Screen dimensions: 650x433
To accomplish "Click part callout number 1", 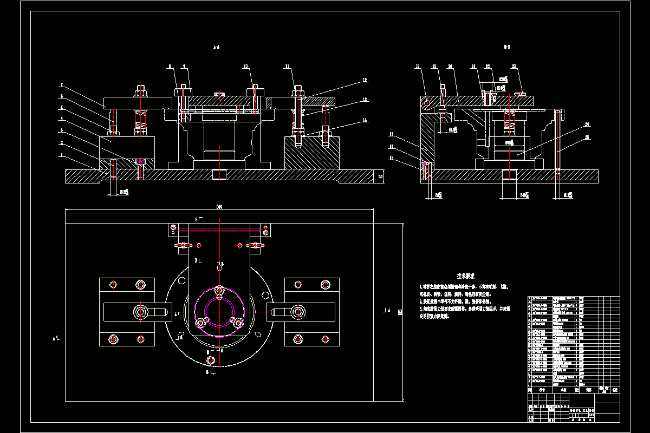I will click(62, 155).
